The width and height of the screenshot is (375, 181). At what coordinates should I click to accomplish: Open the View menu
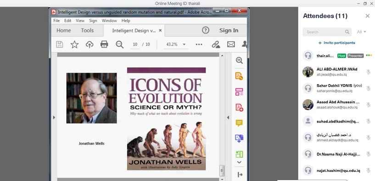point(80,21)
